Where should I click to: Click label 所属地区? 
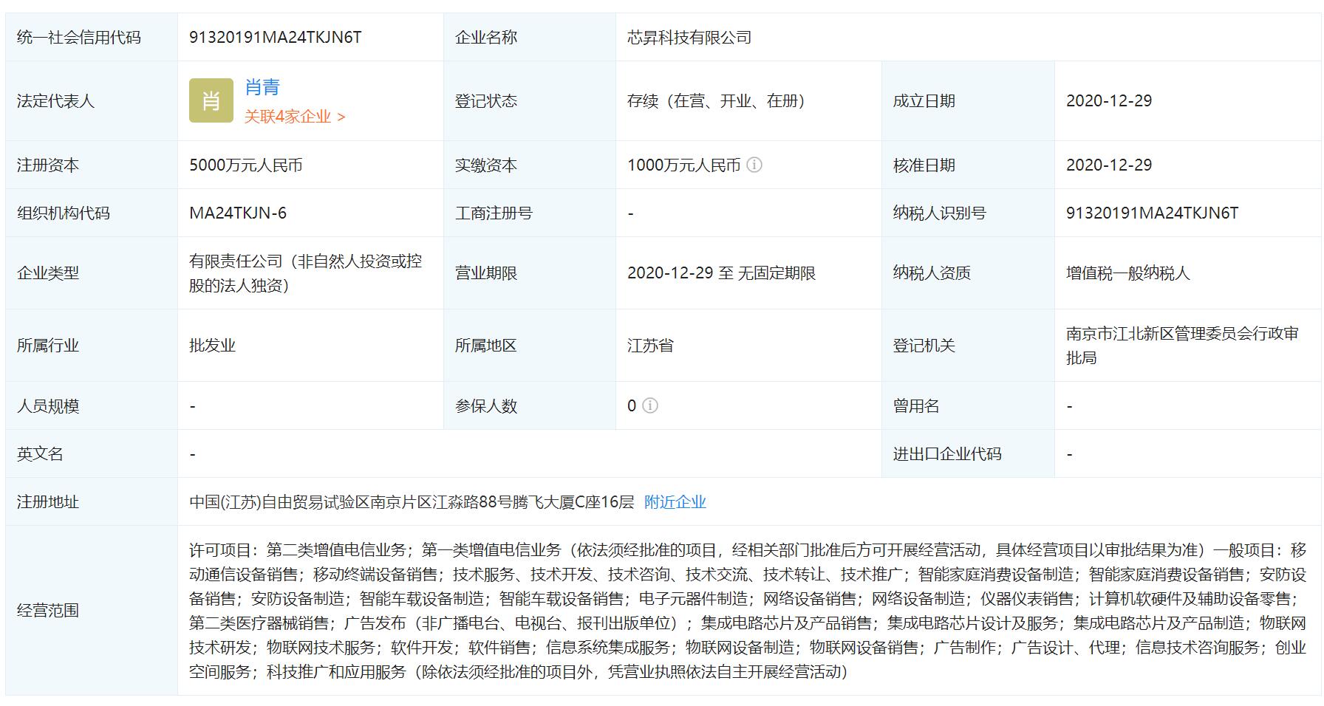486,346
